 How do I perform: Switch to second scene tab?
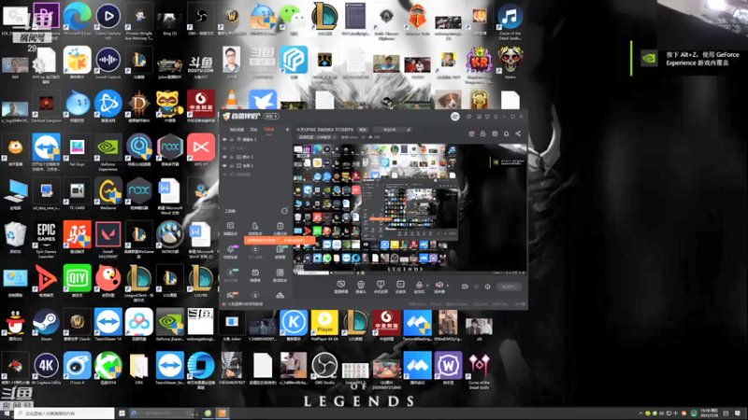(253, 130)
